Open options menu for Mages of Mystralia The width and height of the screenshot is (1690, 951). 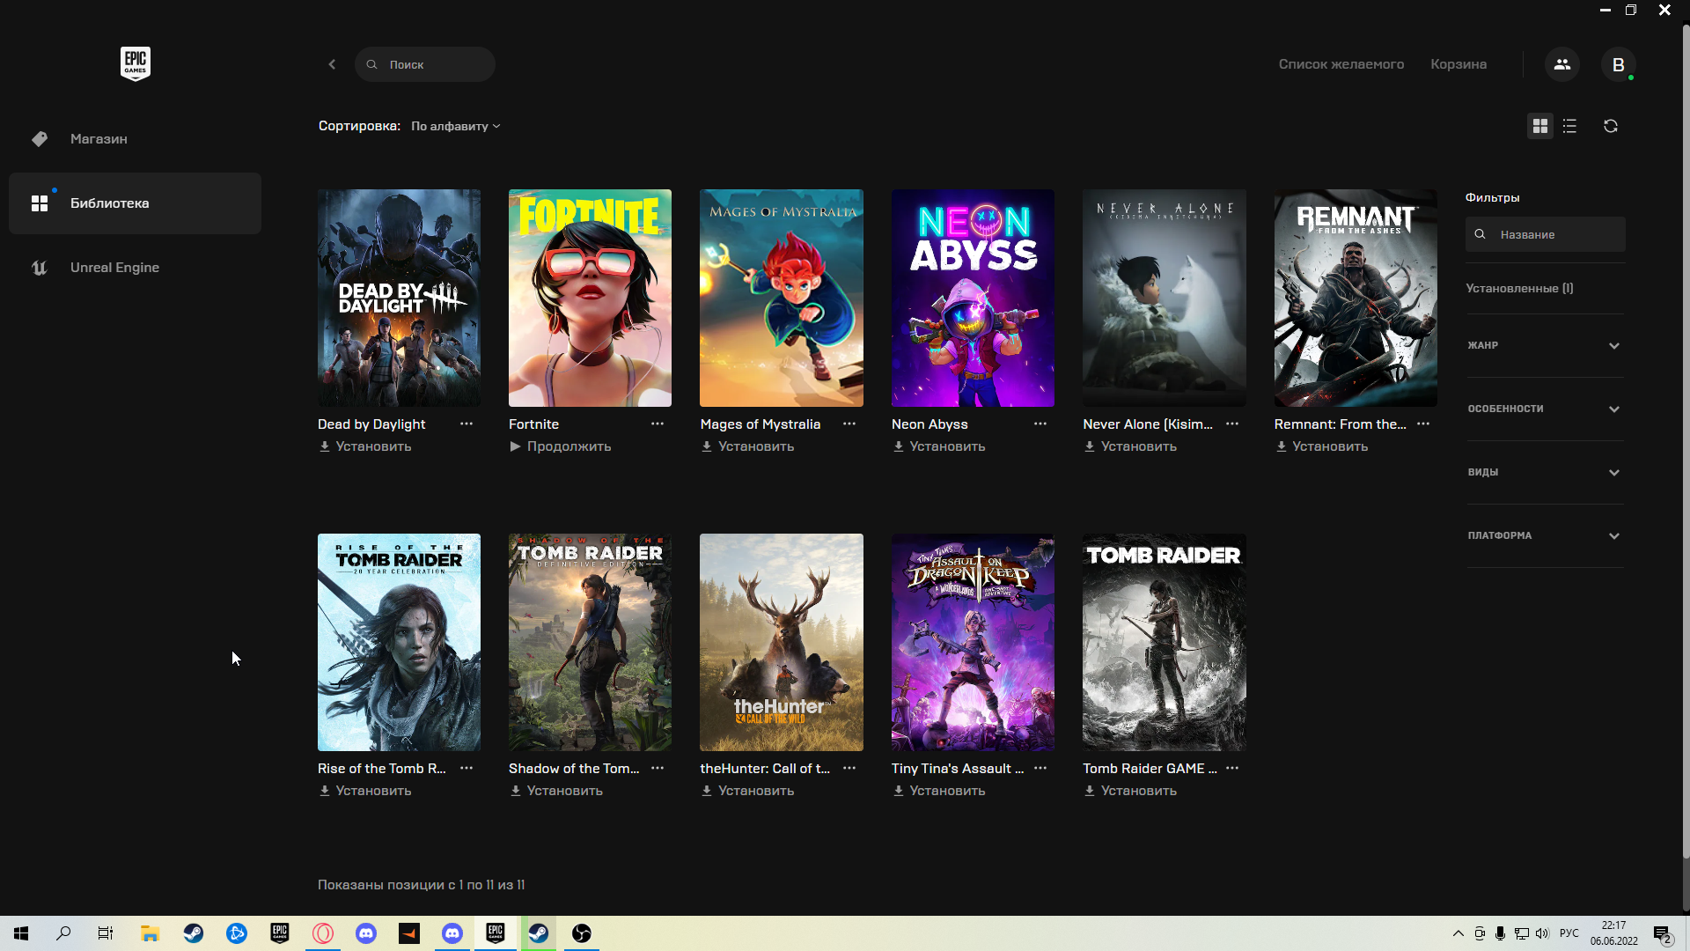849,424
